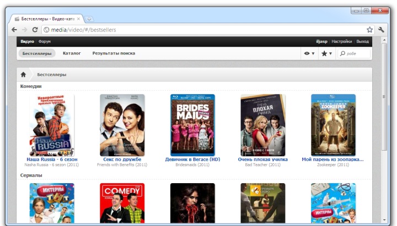Image resolution: width=397 pixels, height=226 pixels.
Task: Open the fourth series poster with two men
Action: click(263, 203)
